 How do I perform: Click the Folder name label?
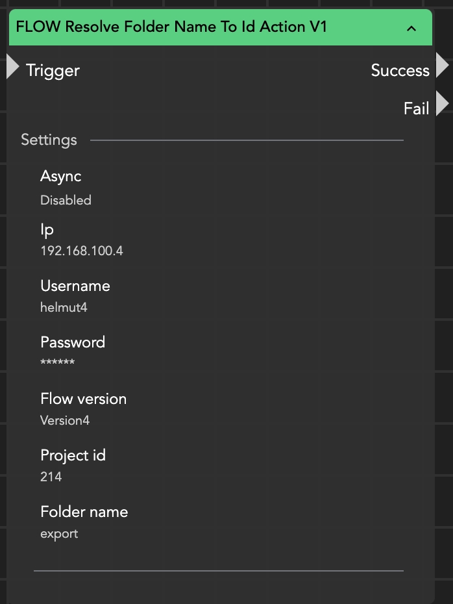click(x=84, y=512)
